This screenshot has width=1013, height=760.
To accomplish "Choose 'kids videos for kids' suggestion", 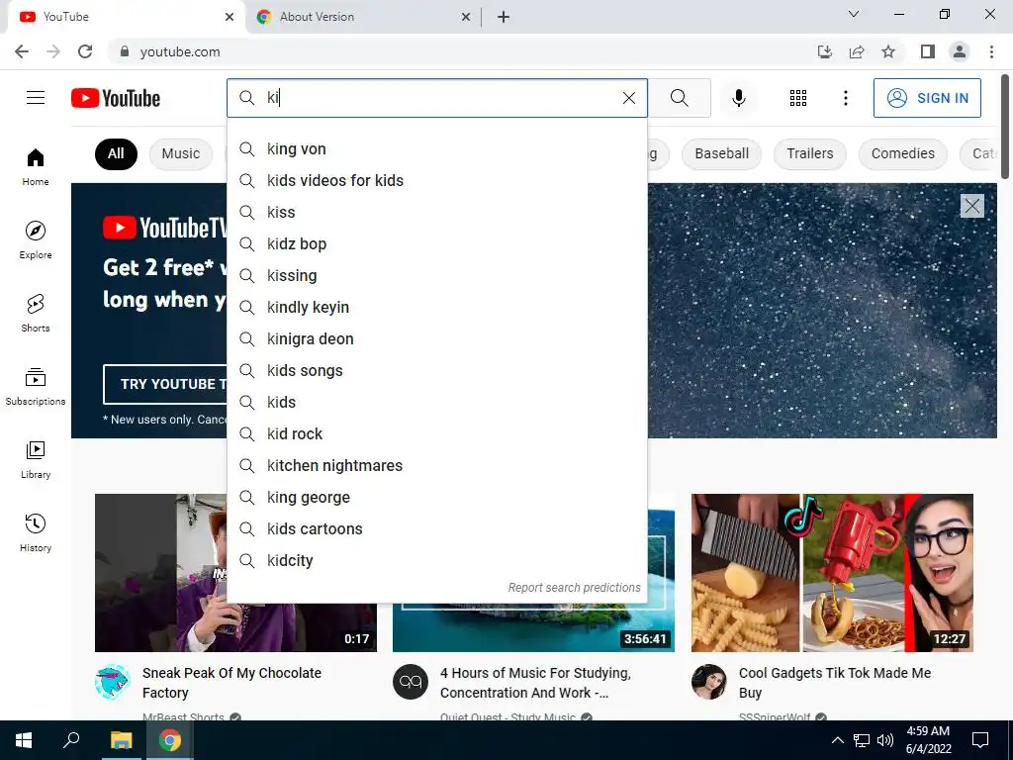I will (x=437, y=180).
